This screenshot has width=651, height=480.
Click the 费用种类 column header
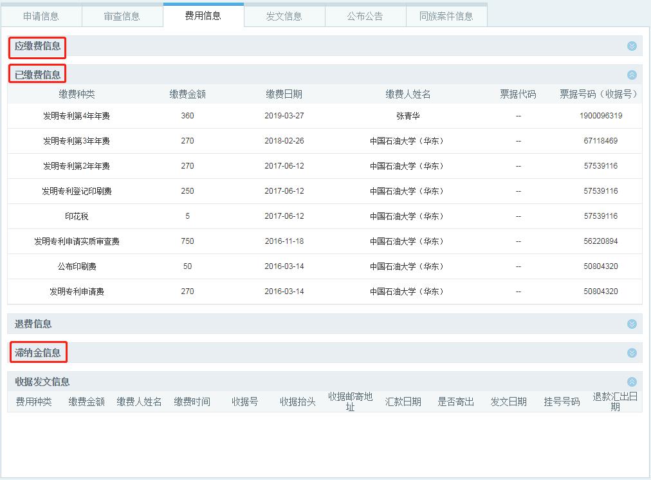pyautogui.click(x=33, y=402)
